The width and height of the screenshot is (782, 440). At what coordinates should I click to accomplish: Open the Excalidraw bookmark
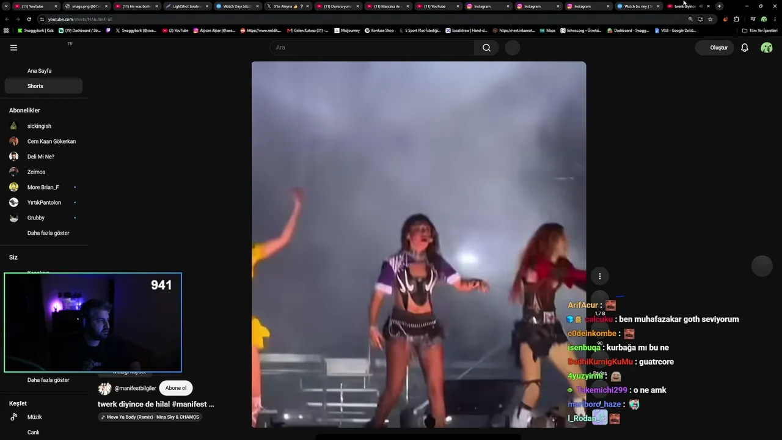(x=466, y=30)
